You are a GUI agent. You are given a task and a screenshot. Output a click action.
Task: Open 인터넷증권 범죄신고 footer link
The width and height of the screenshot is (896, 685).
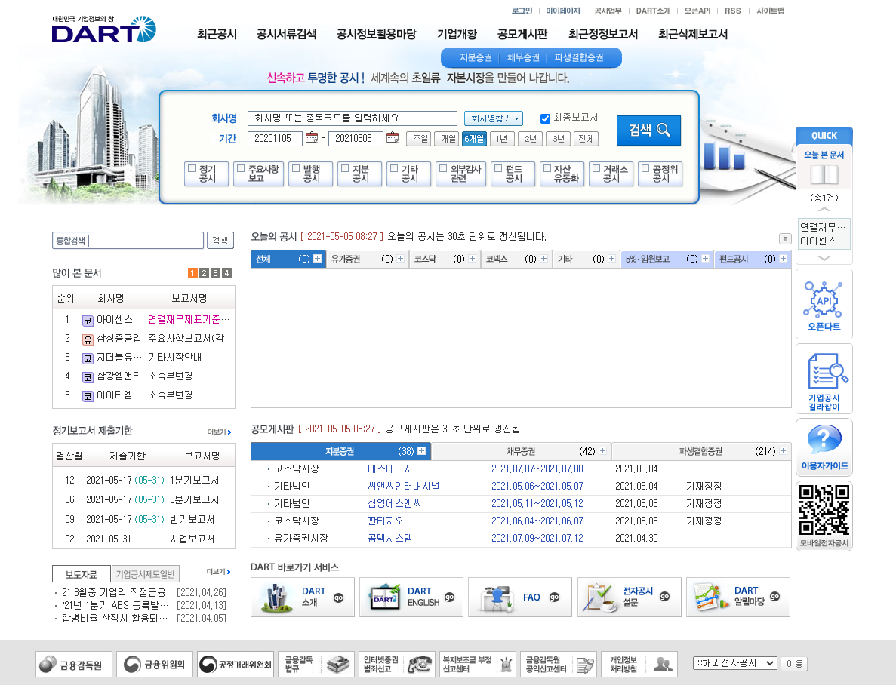tap(397, 664)
